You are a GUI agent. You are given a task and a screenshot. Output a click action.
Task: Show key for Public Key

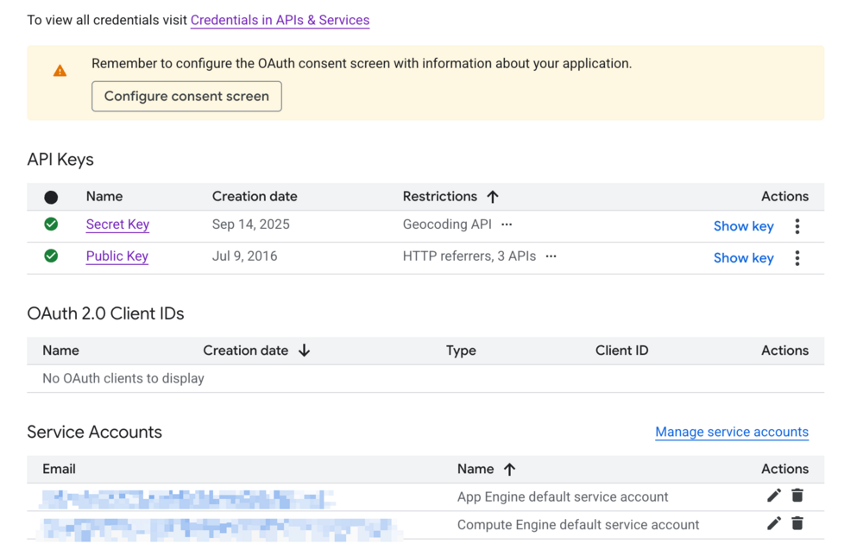(744, 258)
